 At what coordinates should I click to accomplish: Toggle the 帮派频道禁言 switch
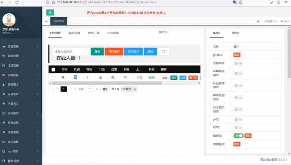pos(238,97)
